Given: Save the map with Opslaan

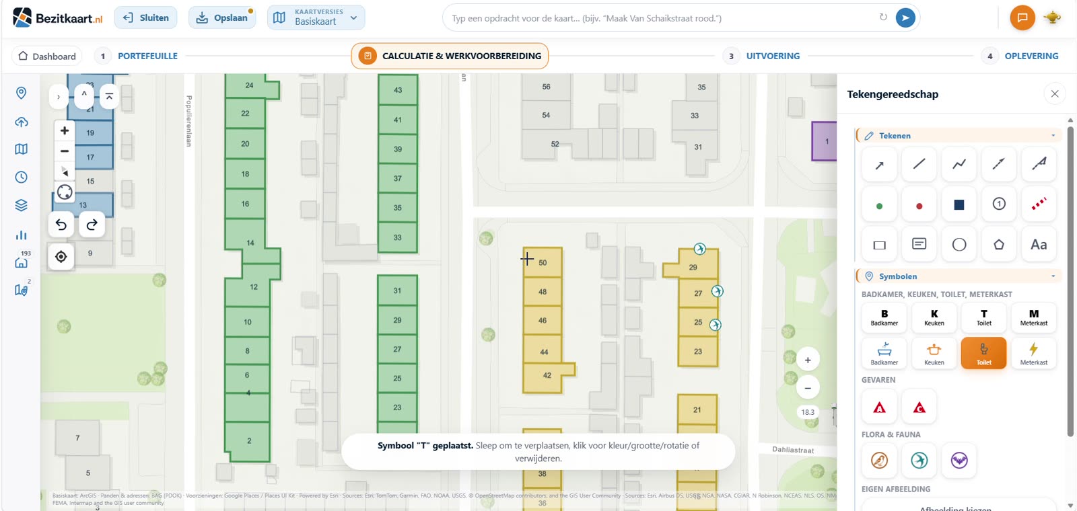Looking at the screenshot, I should click(222, 17).
